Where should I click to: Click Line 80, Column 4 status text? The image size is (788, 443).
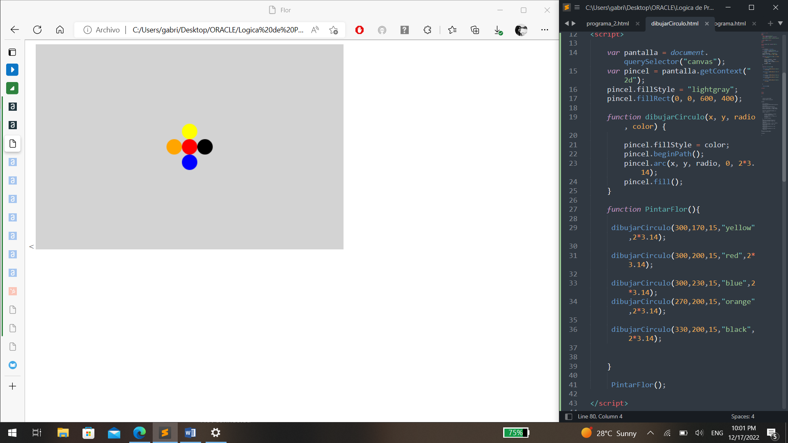(600, 416)
